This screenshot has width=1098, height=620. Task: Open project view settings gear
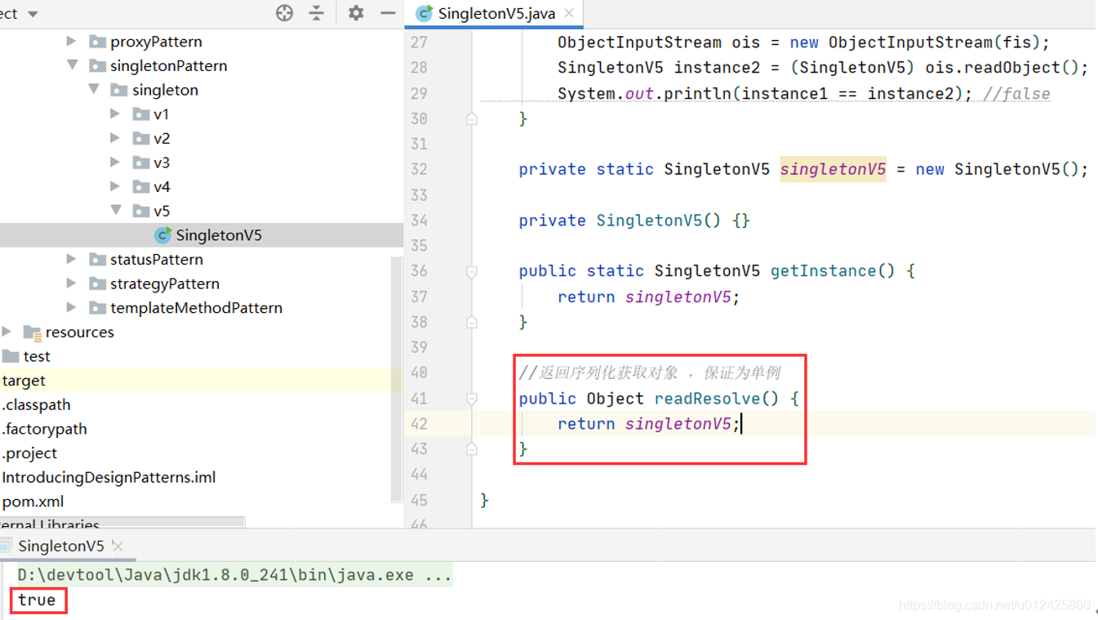(x=356, y=13)
